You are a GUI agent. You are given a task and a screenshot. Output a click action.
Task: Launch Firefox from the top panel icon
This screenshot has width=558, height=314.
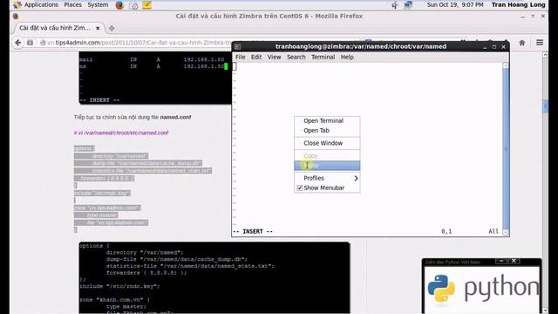[119, 5]
